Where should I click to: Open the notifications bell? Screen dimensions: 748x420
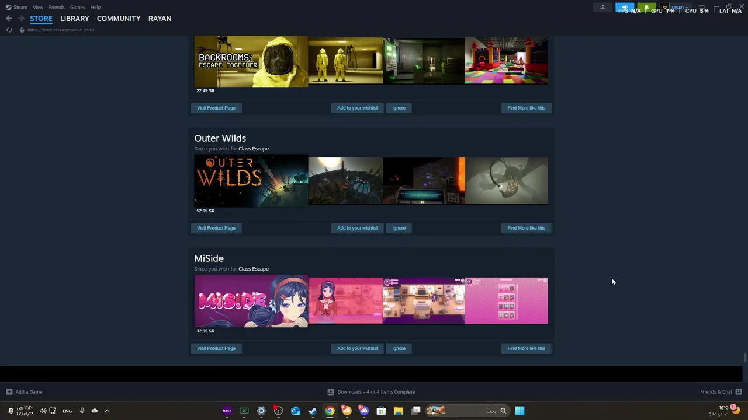click(x=646, y=8)
